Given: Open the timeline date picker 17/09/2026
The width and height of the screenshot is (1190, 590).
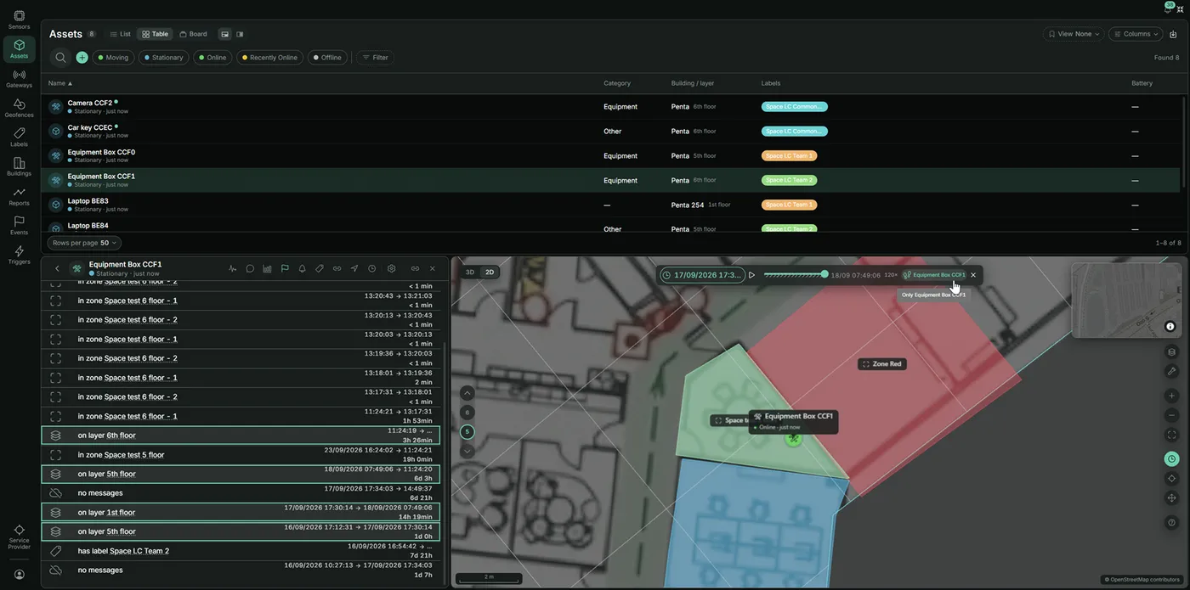Looking at the screenshot, I should pyautogui.click(x=701, y=275).
